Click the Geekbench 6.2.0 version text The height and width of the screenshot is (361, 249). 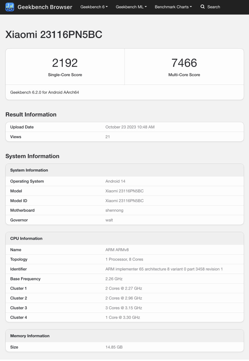[45, 92]
